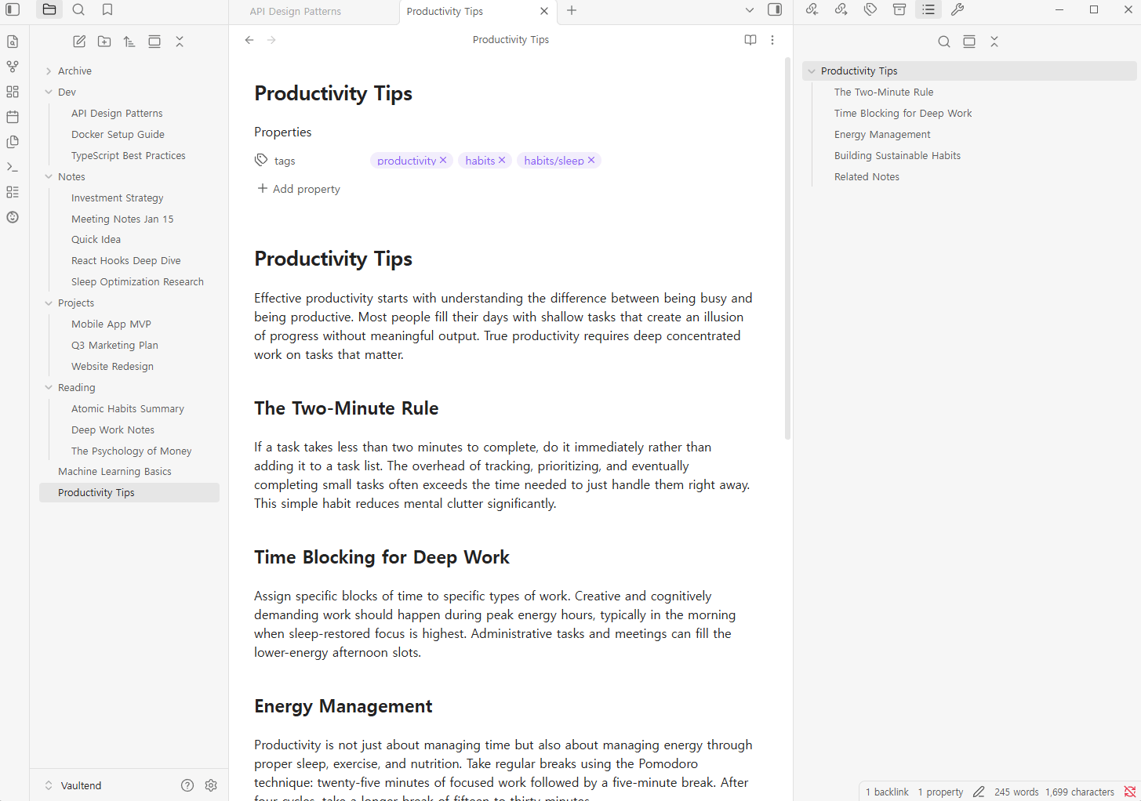The height and width of the screenshot is (801, 1141).
Task: Remove the habits/sleep tag
Action: point(591,160)
